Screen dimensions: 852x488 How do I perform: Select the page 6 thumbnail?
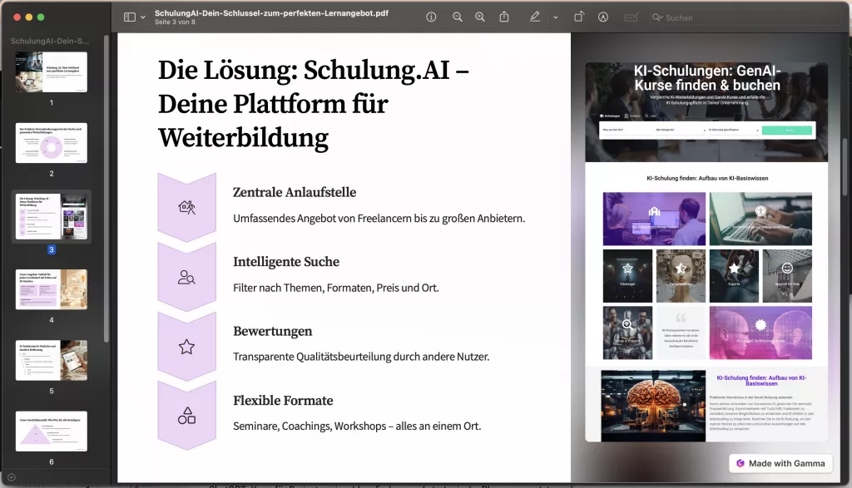point(51,431)
